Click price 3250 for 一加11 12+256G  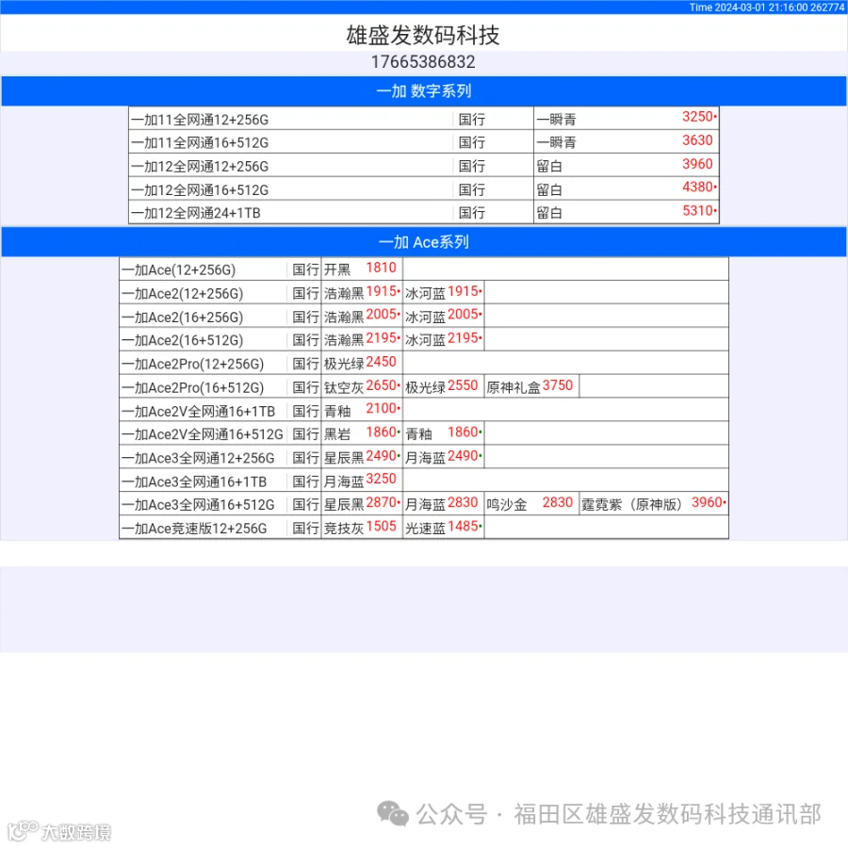pyautogui.click(x=697, y=117)
